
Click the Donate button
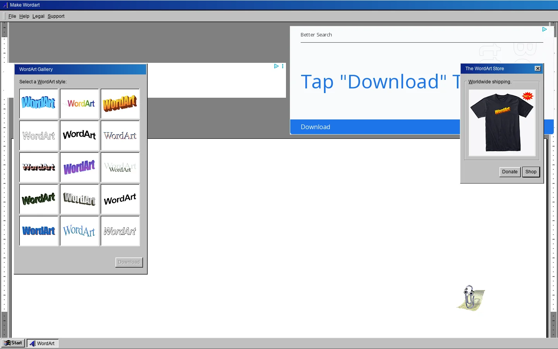coord(510,172)
